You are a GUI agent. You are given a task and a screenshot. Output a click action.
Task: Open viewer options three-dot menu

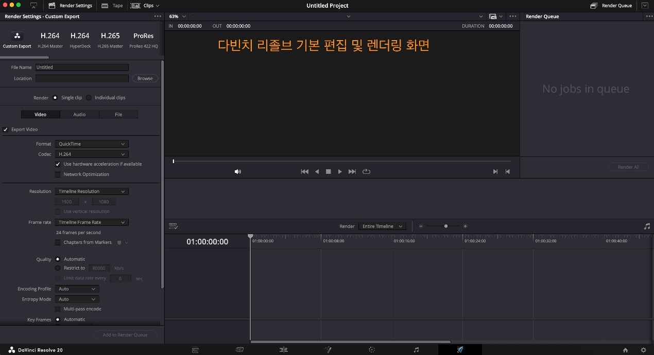pyautogui.click(x=513, y=16)
